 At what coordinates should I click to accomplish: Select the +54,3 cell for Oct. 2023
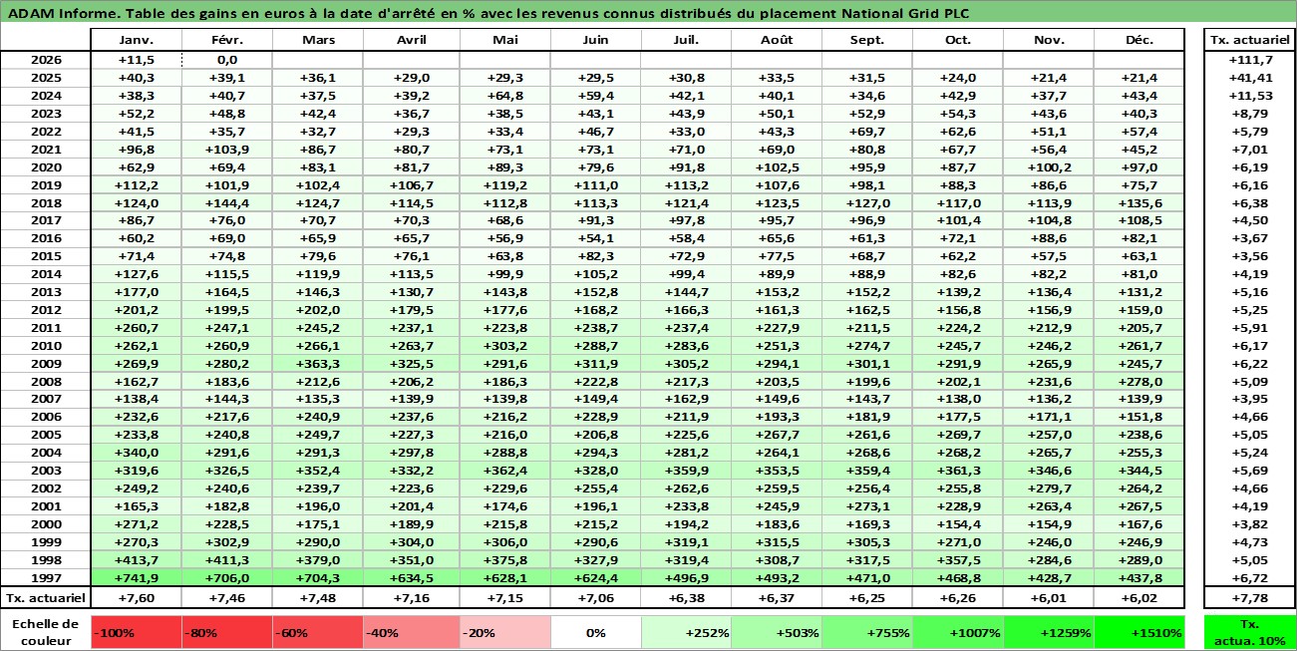tap(957, 114)
